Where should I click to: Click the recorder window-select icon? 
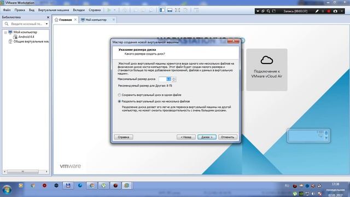[263, 11]
